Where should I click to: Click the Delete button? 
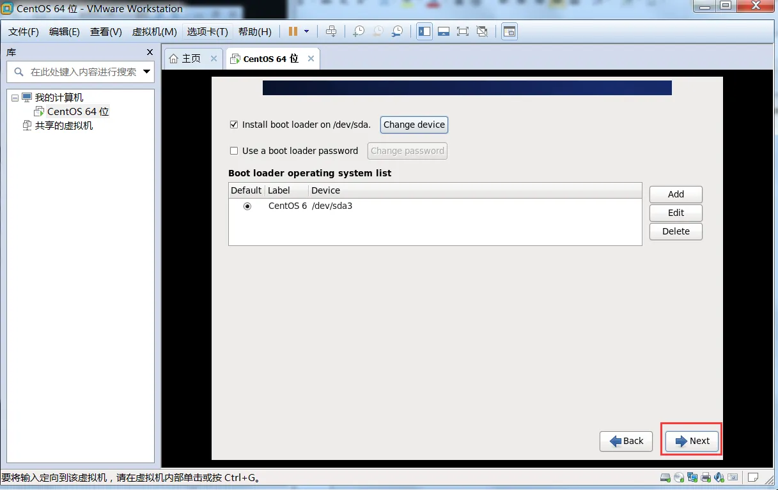(676, 231)
